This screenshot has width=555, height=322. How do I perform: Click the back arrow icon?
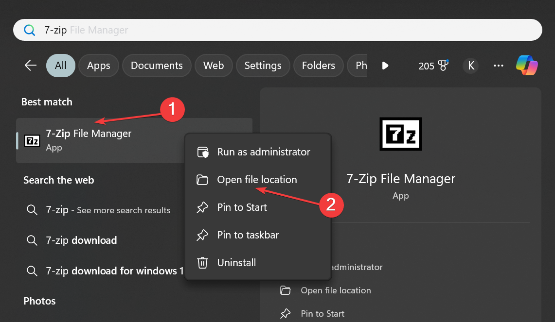[31, 66]
